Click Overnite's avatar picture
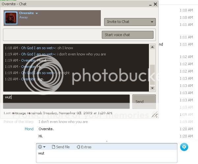The image size is (198, 164). pos(11,18)
